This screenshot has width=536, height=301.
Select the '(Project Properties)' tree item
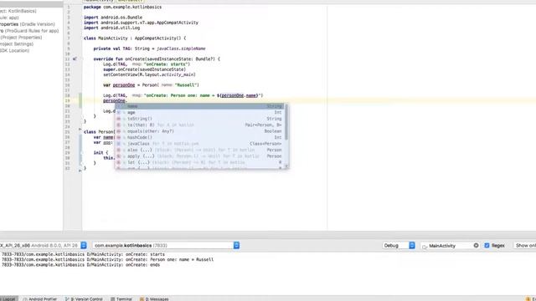pos(21,37)
